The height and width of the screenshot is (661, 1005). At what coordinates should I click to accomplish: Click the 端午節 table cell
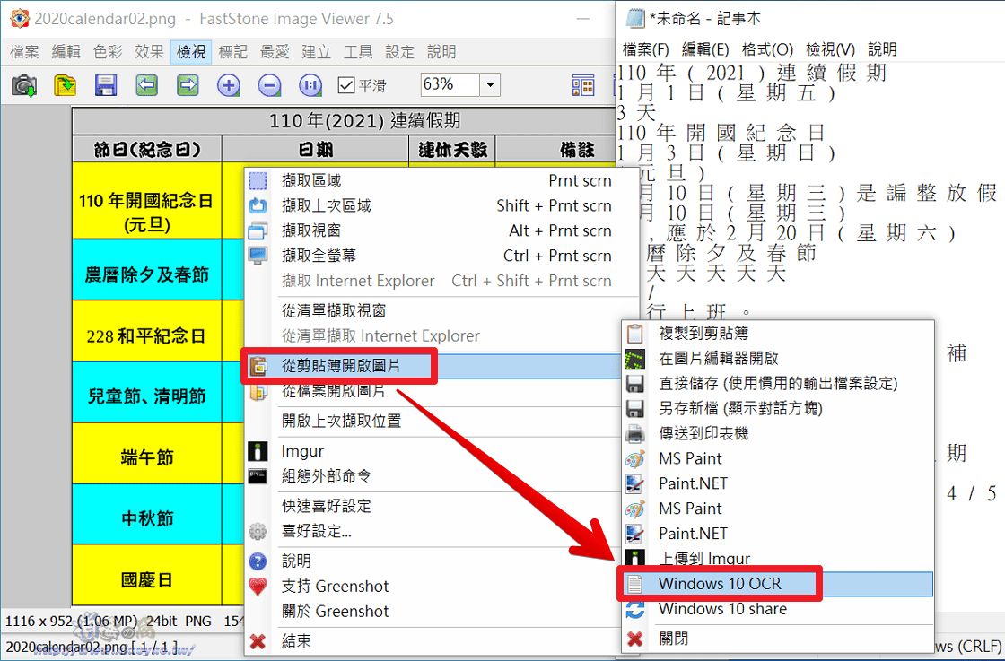[147, 453]
